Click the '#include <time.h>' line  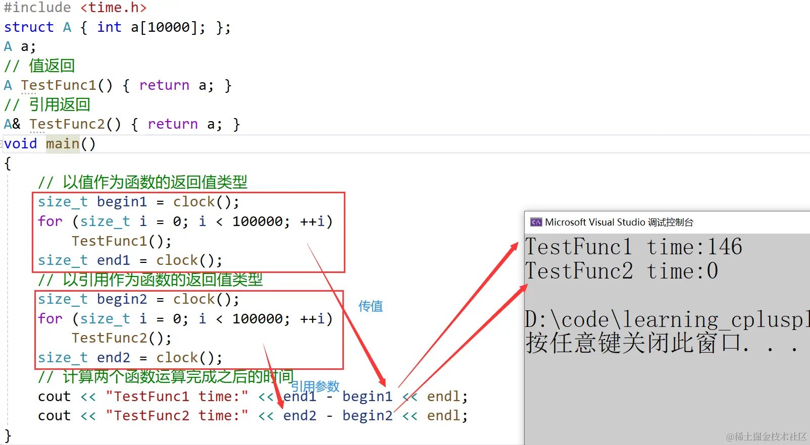click(x=75, y=7)
